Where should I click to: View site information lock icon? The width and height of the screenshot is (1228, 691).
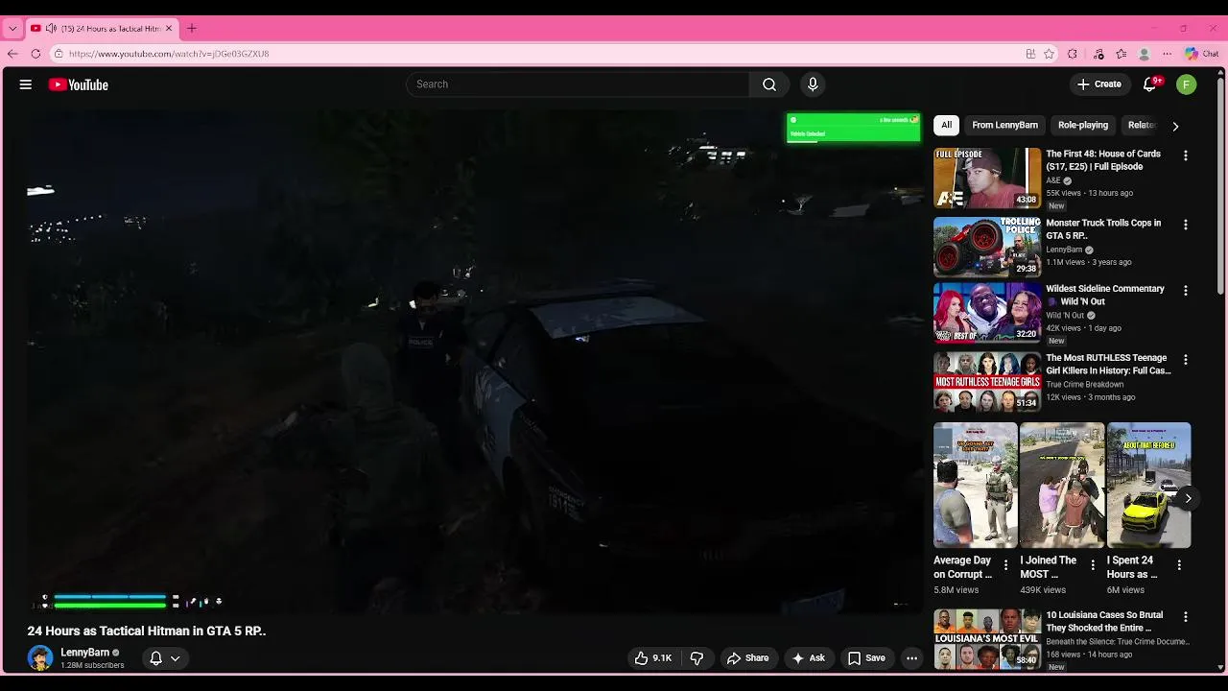(59, 54)
